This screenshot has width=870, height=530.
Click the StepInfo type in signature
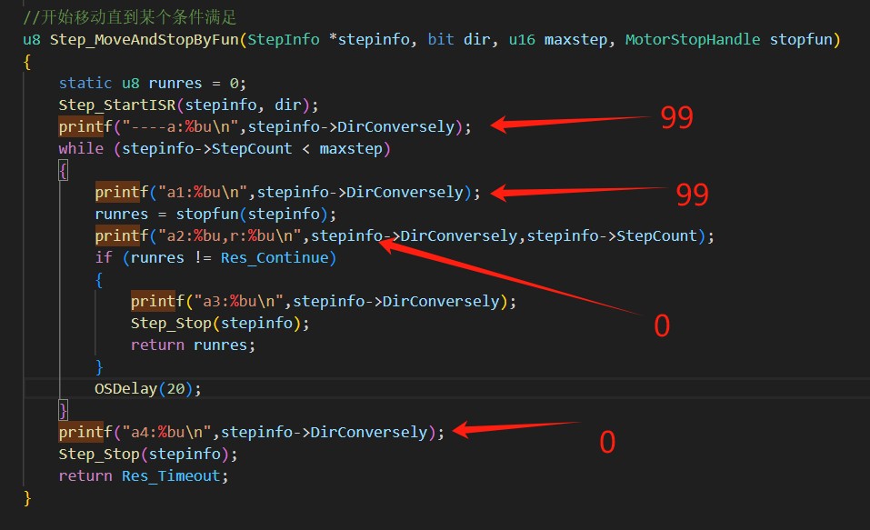pyautogui.click(x=284, y=39)
